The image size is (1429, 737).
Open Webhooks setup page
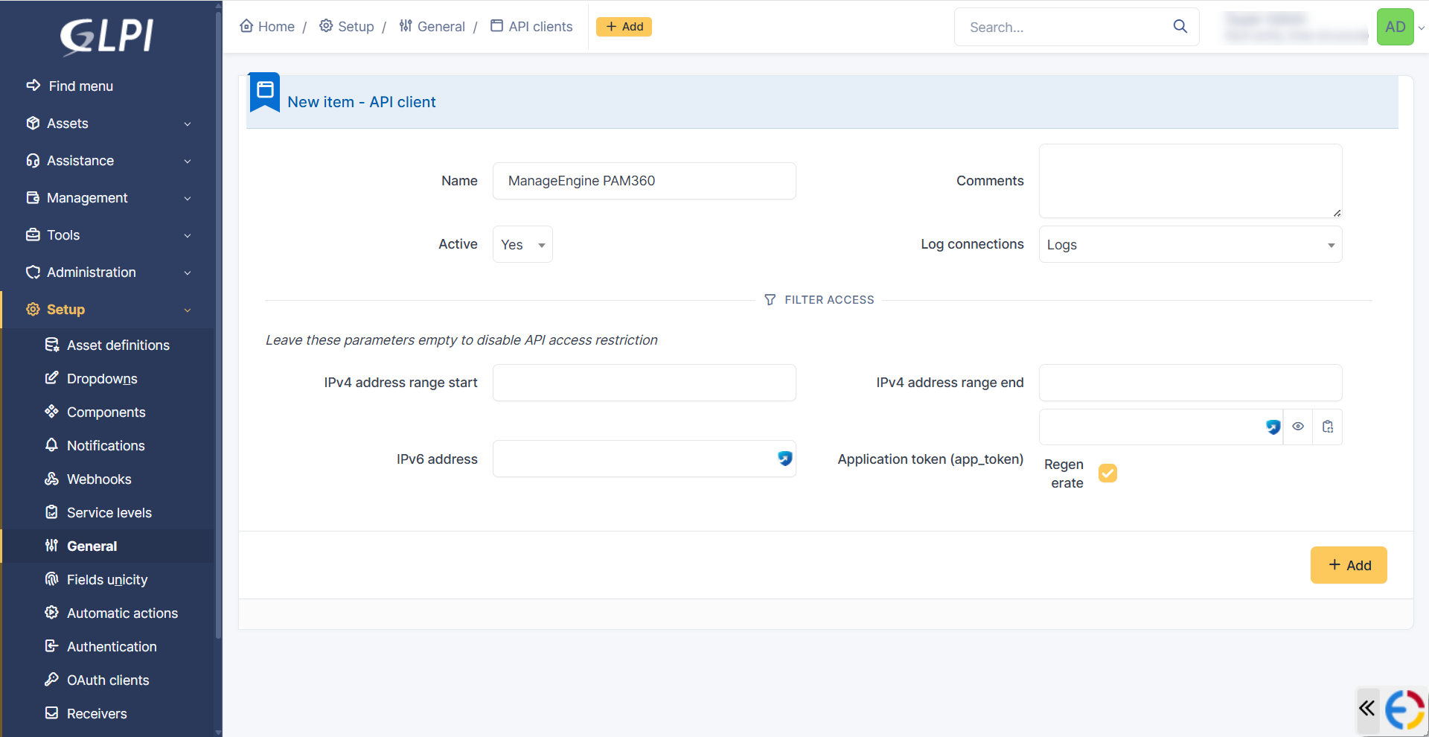[x=99, y=479]
